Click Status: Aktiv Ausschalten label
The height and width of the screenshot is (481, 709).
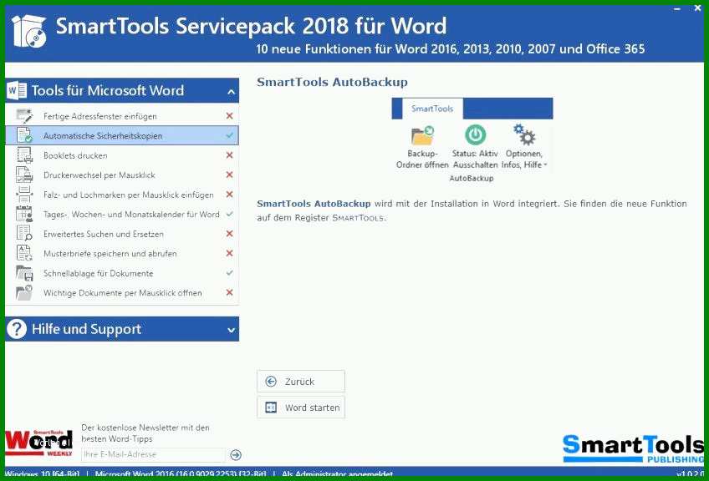[475, 159]
